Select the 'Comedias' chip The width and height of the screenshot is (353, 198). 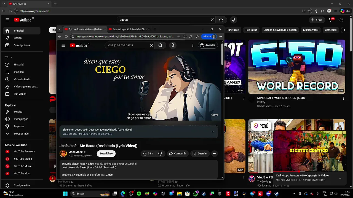330,30
